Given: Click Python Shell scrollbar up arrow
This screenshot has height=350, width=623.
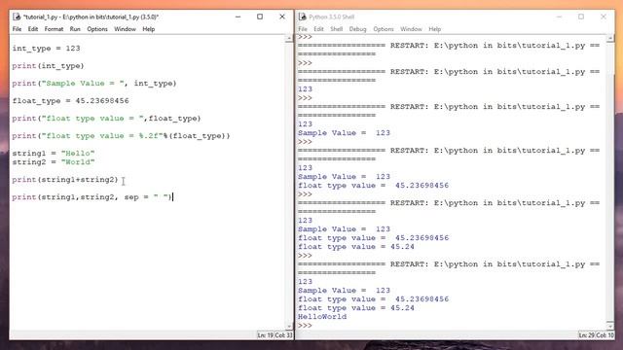Looking at the screenshot, I should (x=610, y=39).
